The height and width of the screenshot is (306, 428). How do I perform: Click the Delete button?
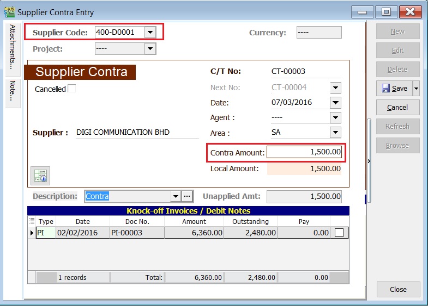(x=397, y=70)
